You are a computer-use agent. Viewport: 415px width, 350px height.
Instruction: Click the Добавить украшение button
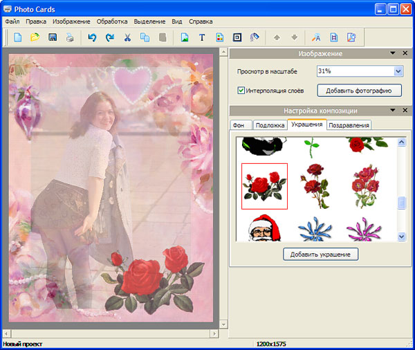321,255
